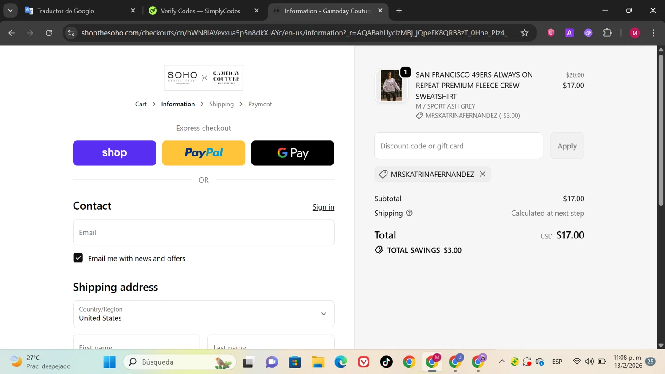
Task: Open TikTok from taskbar
Action: [x=387, y=362]
